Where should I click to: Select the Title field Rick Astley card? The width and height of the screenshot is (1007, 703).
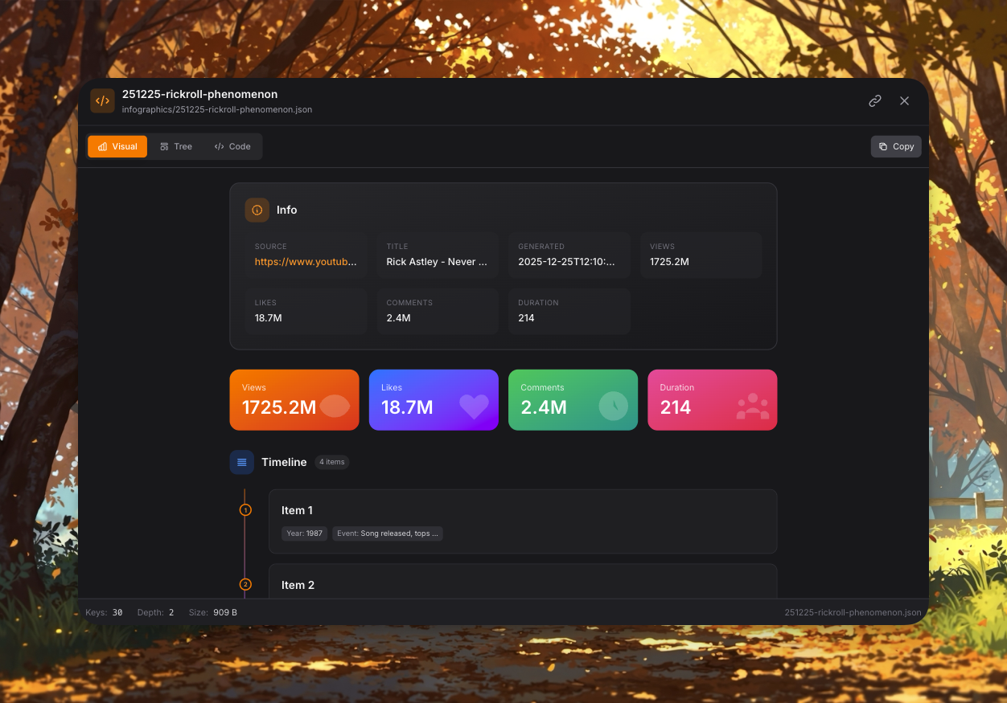[x=438, y=255]
